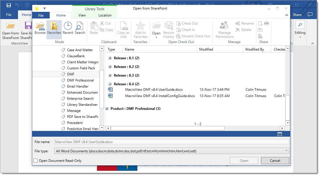The width and height of the screenshot is (320, 176).
Task: View Version History
Action: [x=169, y=30]
